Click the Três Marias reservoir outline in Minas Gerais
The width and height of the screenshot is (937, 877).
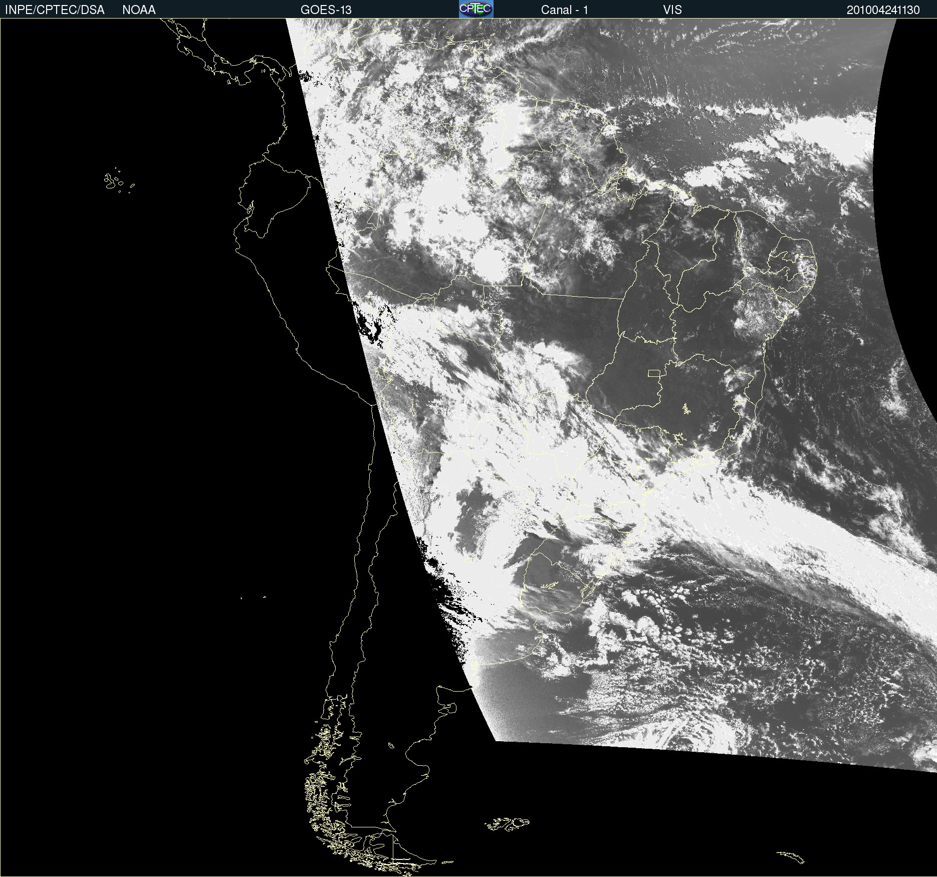(x=686, y=409)
